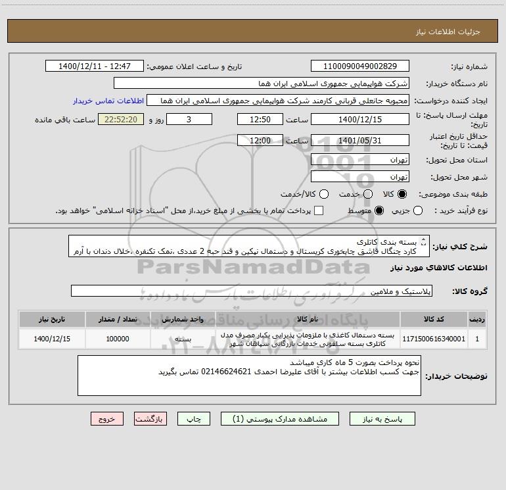This screenshot has width=506, height=490.
Task: Choose جزیی purchase process option
Action: pos(417,210)
